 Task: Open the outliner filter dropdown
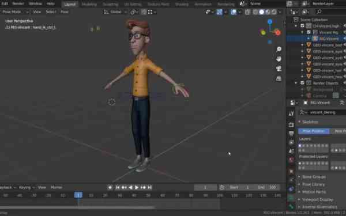[x=306, y=12]
